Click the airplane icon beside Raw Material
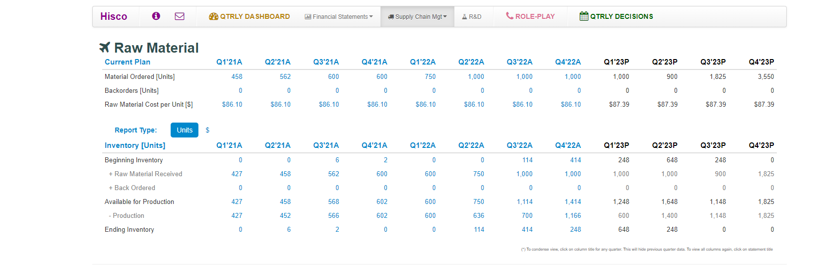This screenshot has width=820, height=268. (105, 47)
